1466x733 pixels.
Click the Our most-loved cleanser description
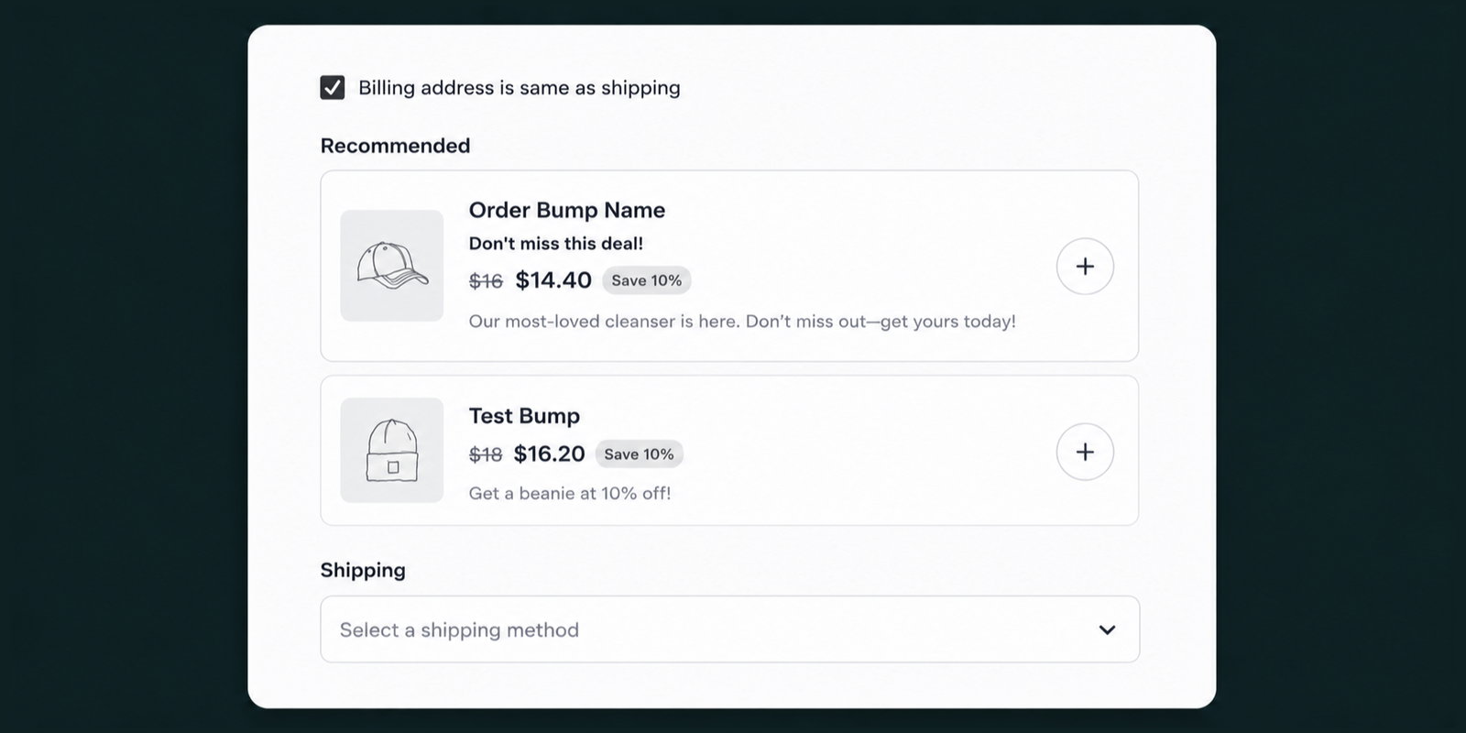(x=742, y=322)
